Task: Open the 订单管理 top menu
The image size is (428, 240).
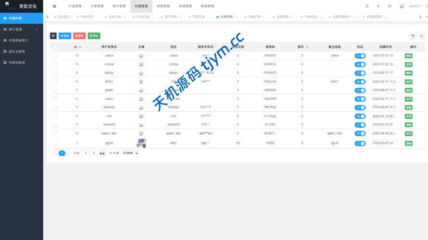Action: [x=97, y=6]
